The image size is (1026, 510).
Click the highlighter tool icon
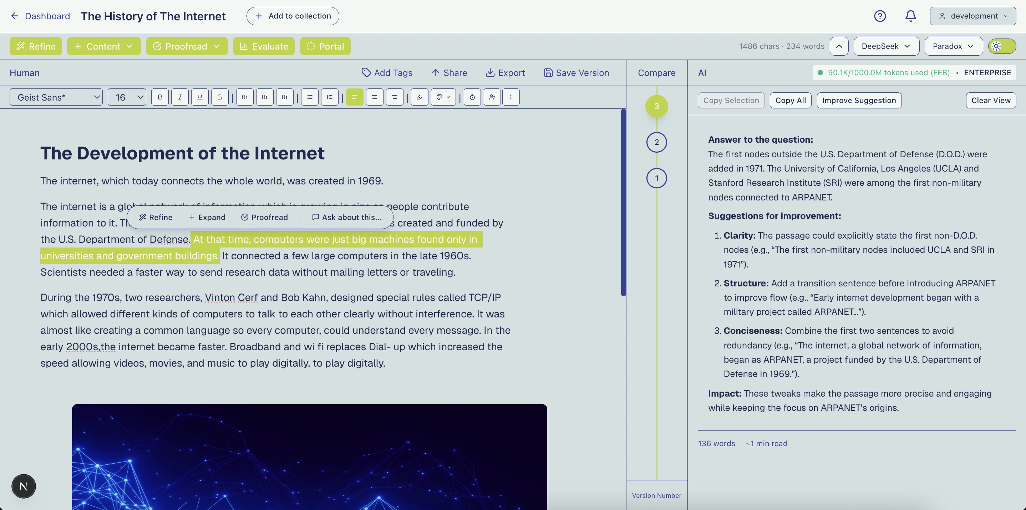(420, 97)
